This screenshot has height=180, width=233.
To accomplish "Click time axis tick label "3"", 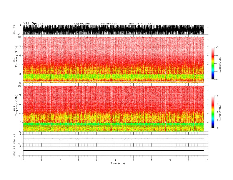I will tap(78, 160).
